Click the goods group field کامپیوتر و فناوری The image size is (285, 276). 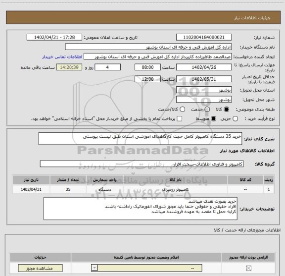(x=142, y=164)
